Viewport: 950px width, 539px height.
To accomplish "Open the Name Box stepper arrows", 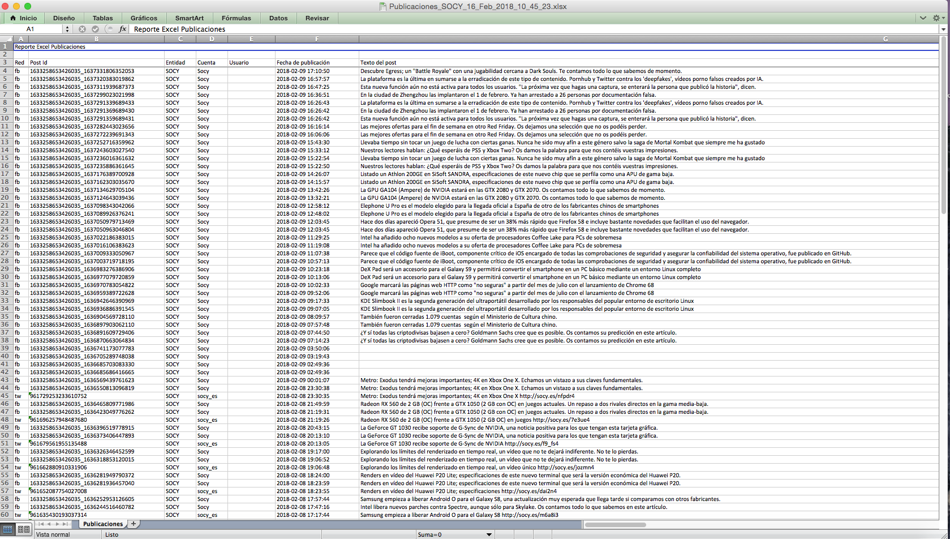I will tap(67, 29).
